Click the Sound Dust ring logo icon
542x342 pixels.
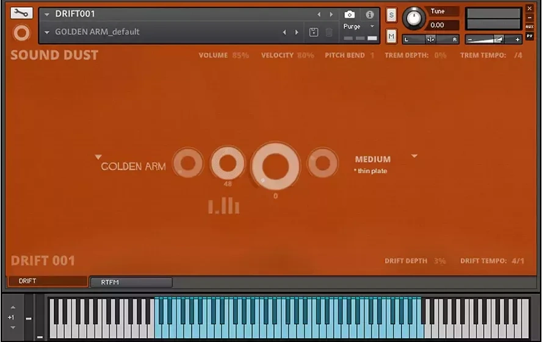click(21, 33)
